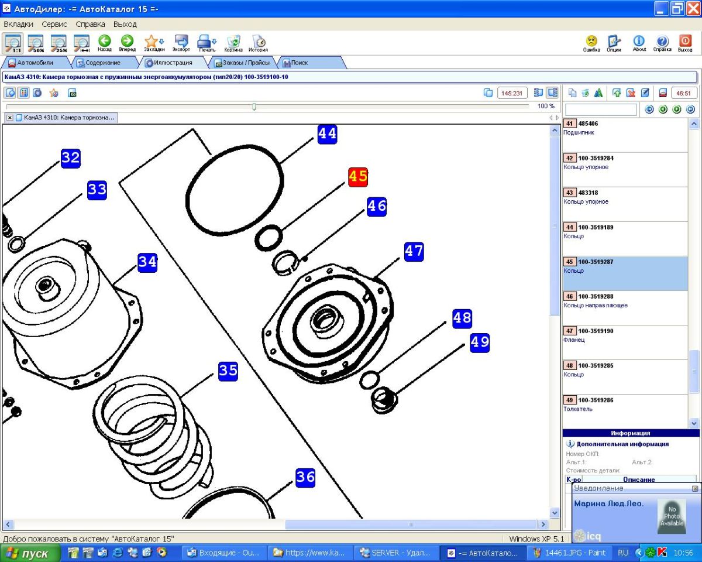Close the ICQ Уведомление notification popup
This screenshot has height=562, width=702.
tap(694, 488)
